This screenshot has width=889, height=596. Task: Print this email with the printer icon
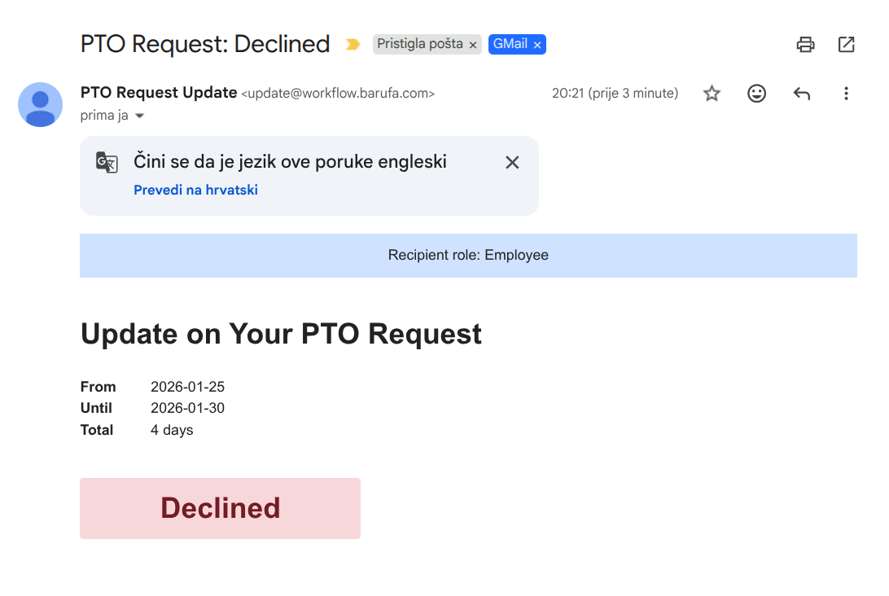(x=805, y=45)
